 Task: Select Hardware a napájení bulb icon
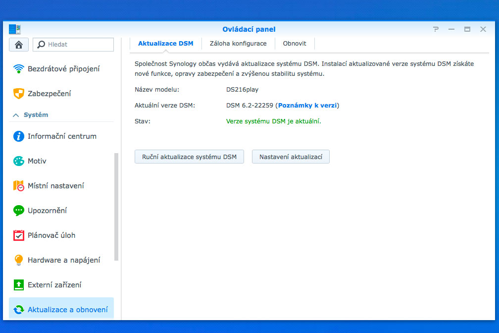click(x=19, y=260)
